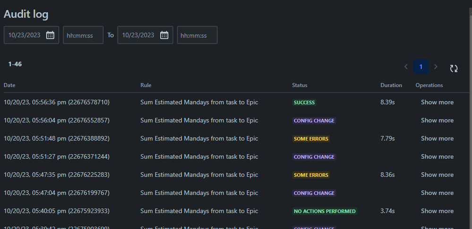Click the 3.74s duration value
Viewport: 472px width, 229px height.
click(x=387, y=211)
